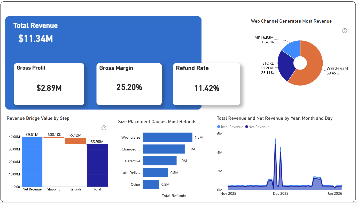Click the $11.34M total revenue value
Viewport: 357px width, 203px height.
(x=36, y=39)
